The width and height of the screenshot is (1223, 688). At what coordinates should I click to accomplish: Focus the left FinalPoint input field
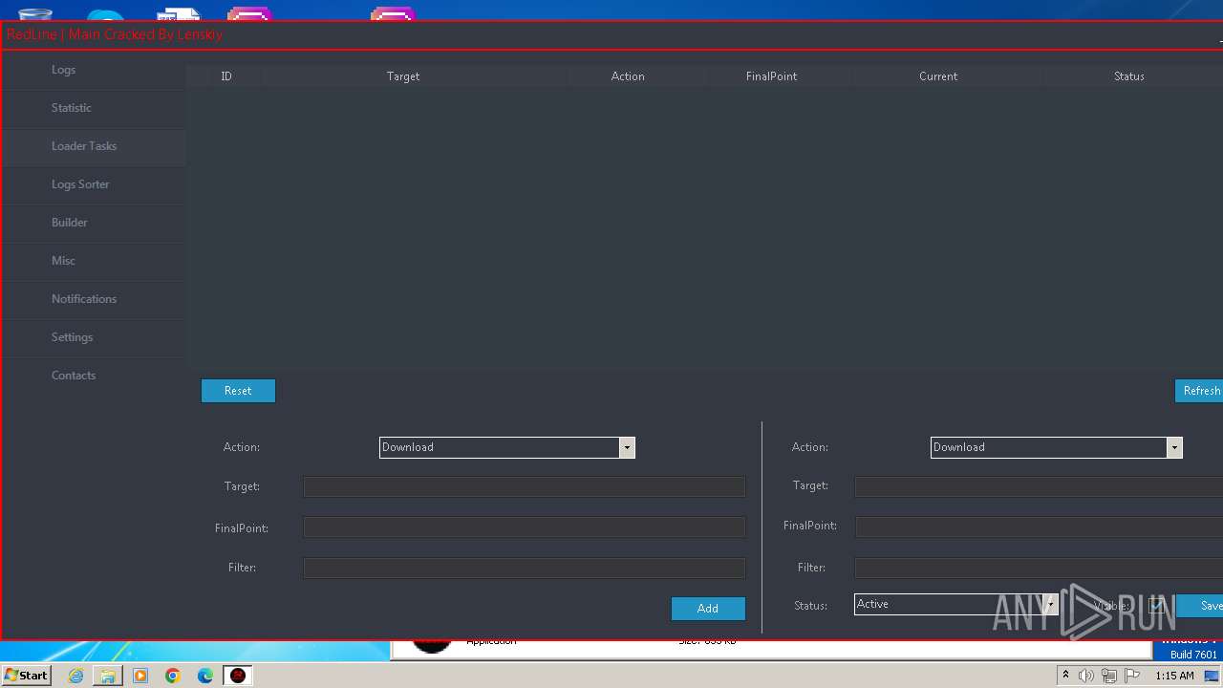click(524, 527)
